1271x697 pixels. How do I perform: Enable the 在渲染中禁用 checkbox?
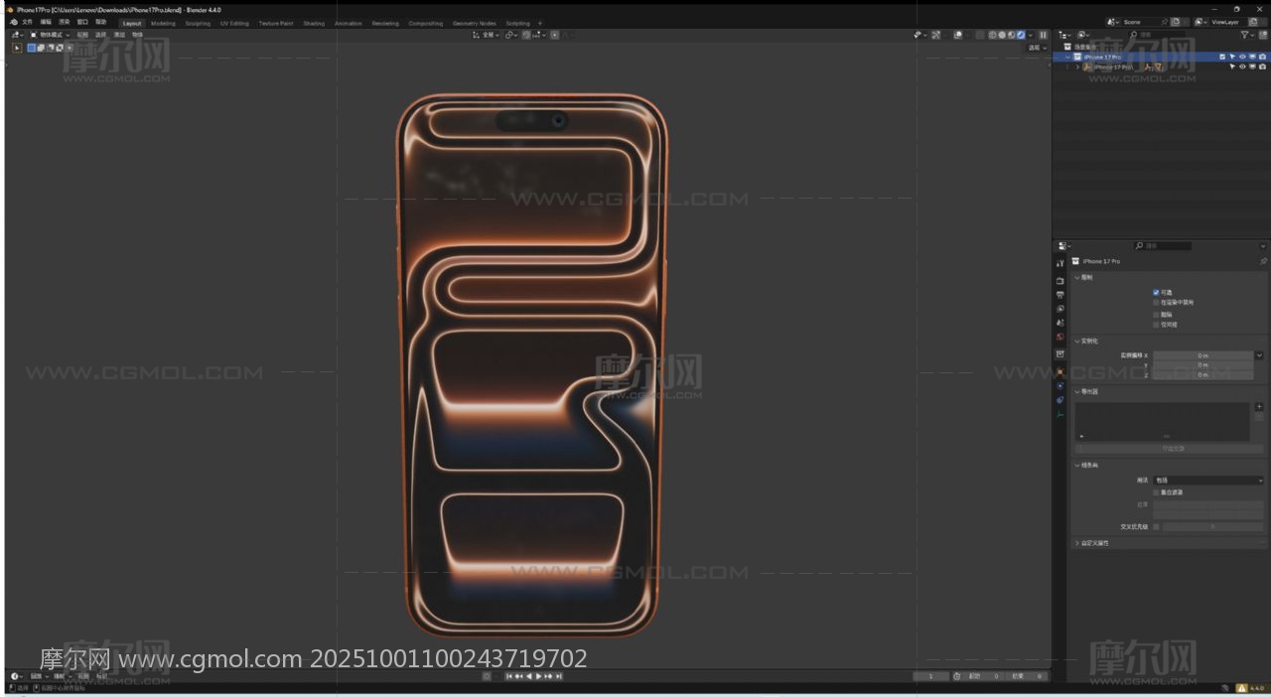[x=1156, y=302]
